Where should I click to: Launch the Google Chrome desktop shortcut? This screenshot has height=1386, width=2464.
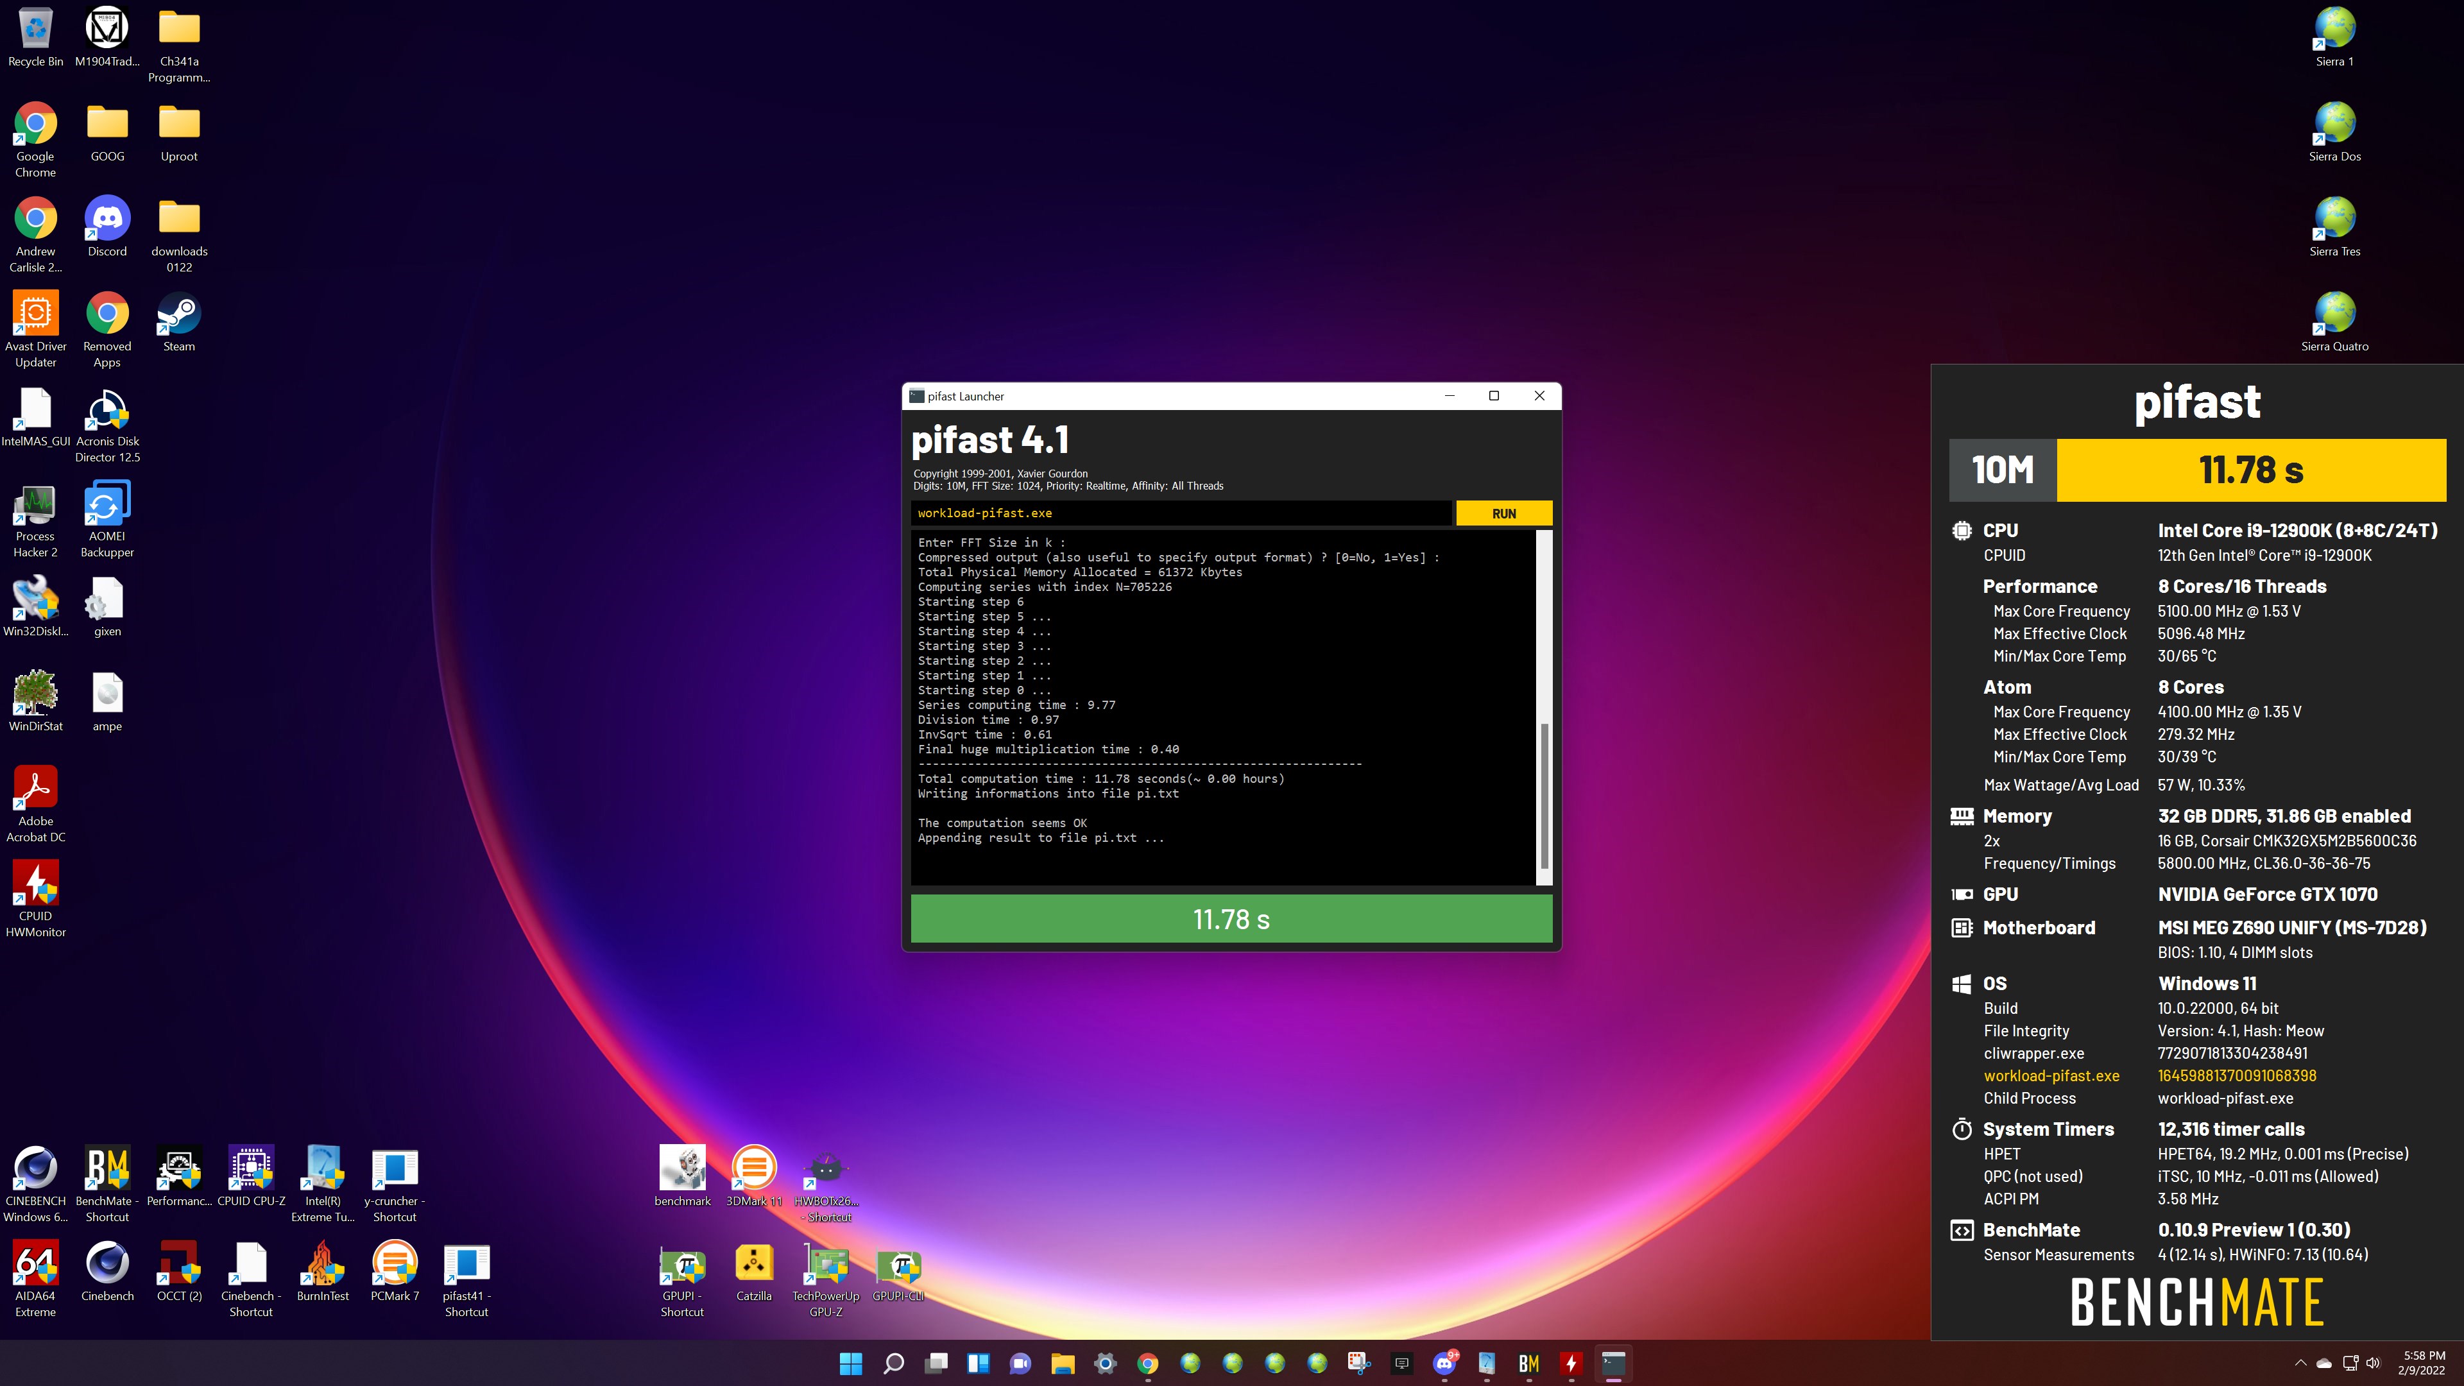point(35,140)
